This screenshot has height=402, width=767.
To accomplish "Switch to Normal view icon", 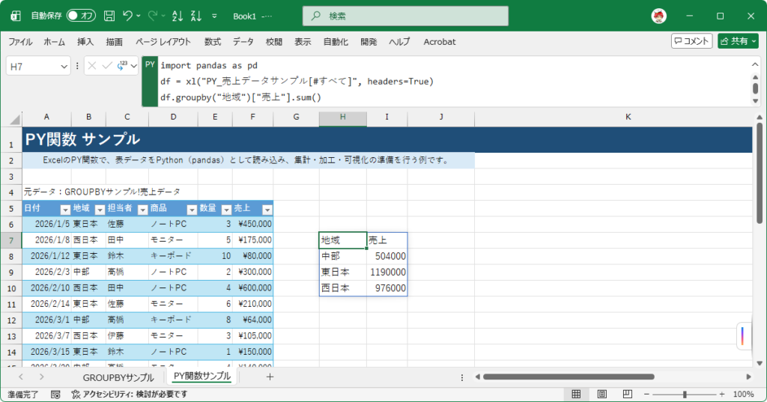I will click(576, 394).
